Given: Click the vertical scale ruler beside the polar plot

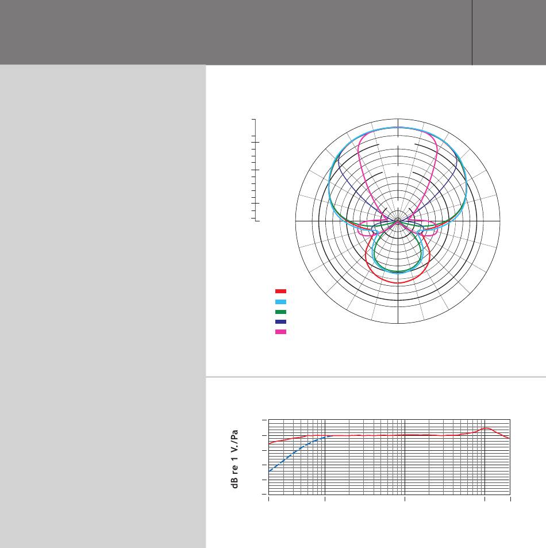Looking at the screenshot, I should [255, 170].
